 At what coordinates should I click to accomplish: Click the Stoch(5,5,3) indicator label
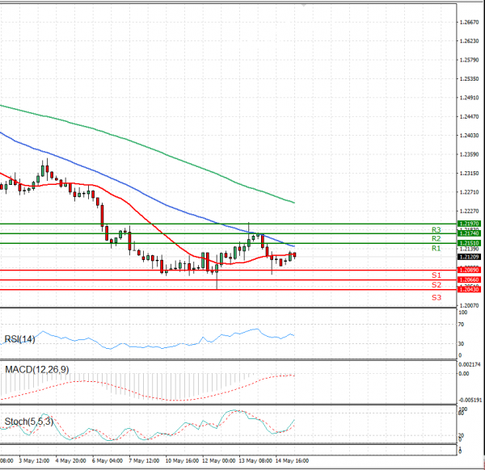point(29,422)
